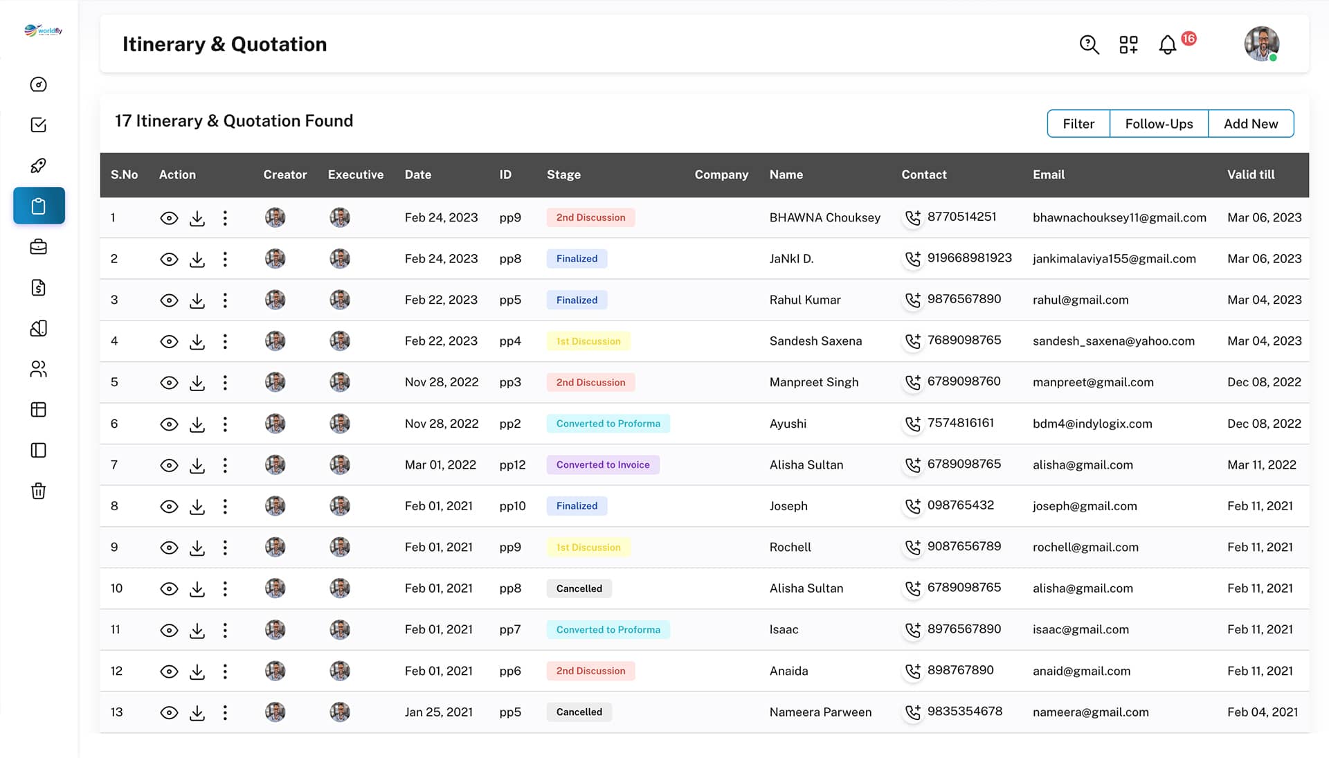Click contact number 919668981923
1329x758 pixels.
pos(969,258)
